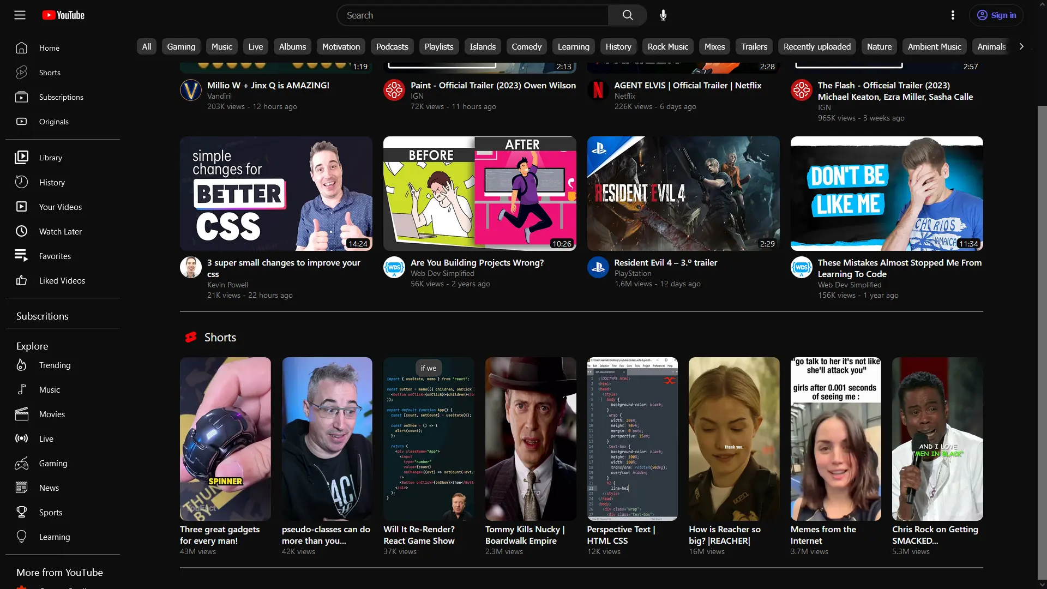Screen dimensions: 1047x589
Task: Open 'AGENT ELVIS Official Trailer' title link
Action: [688, 85]
